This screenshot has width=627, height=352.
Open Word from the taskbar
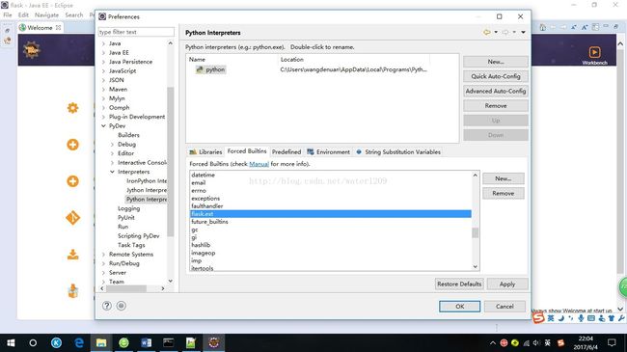[x=146, y=342]
